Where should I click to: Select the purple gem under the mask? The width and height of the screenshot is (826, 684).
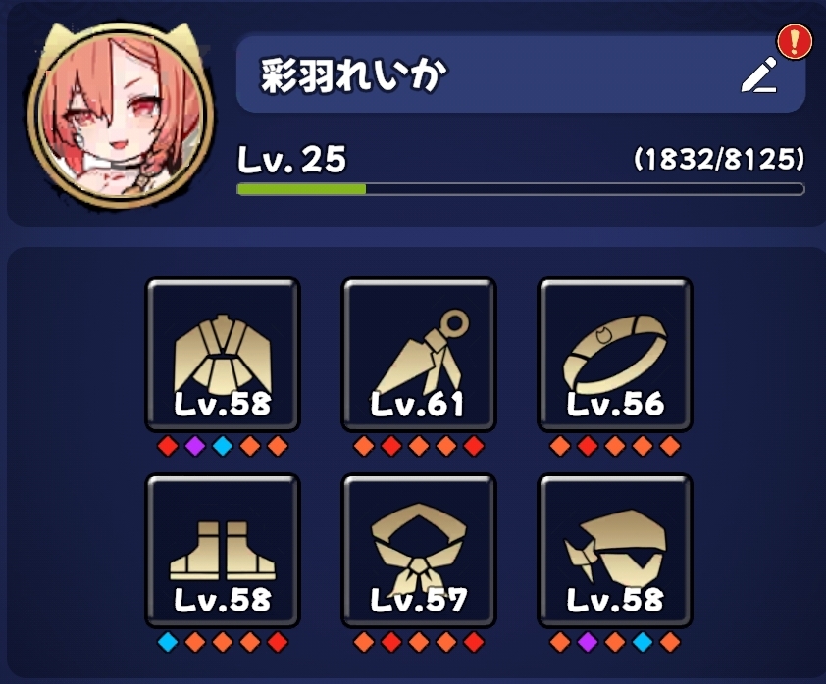click(x=588, y=642)
